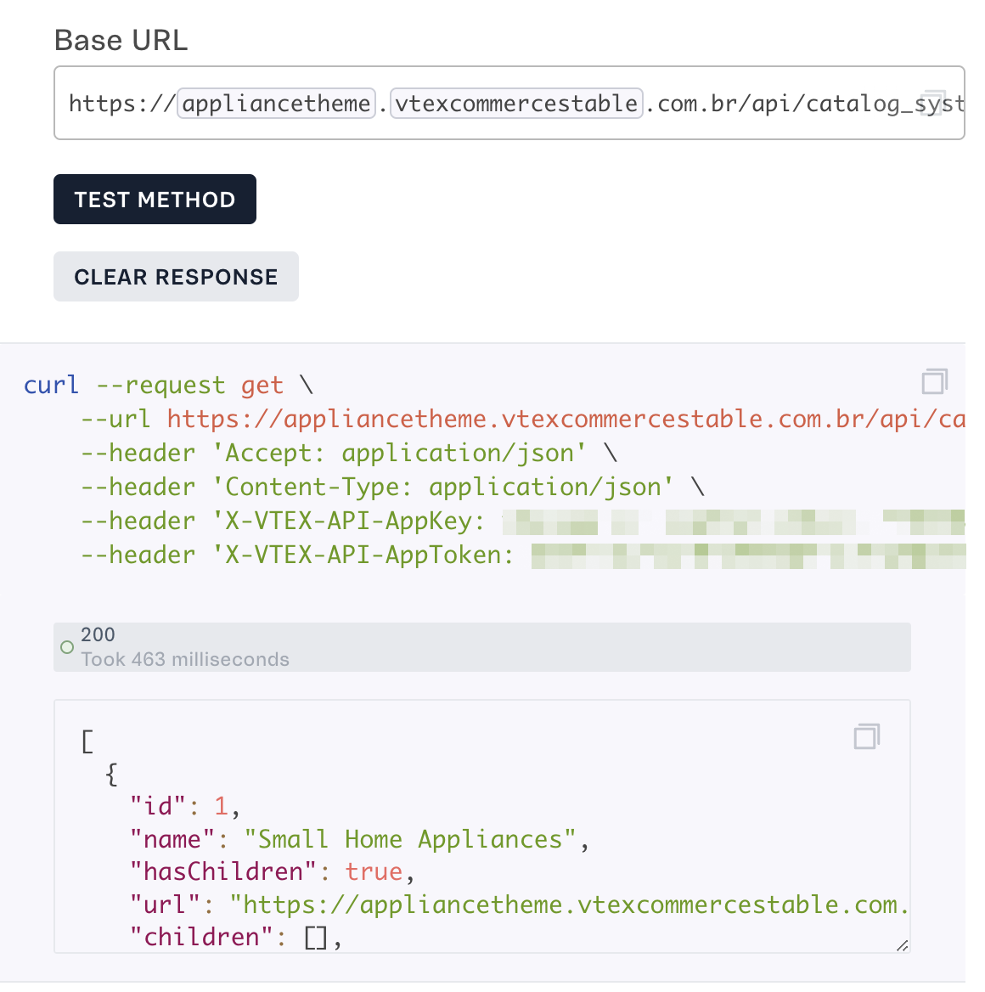Select the Accept header line
Screen dimensions: 985x992
pyautogui.click(x=349, y=453)
